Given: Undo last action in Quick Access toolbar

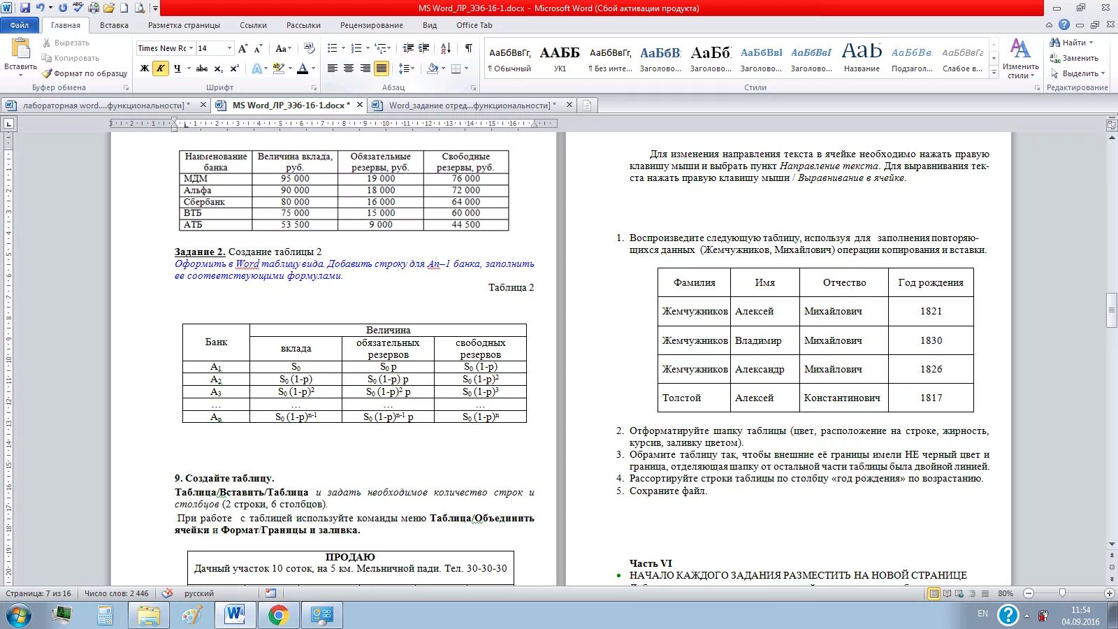Looking at the screenshot, I should (x=41, y=8).
